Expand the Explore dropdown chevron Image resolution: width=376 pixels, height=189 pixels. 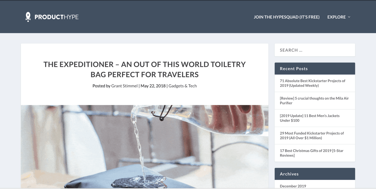coord(349,17)
